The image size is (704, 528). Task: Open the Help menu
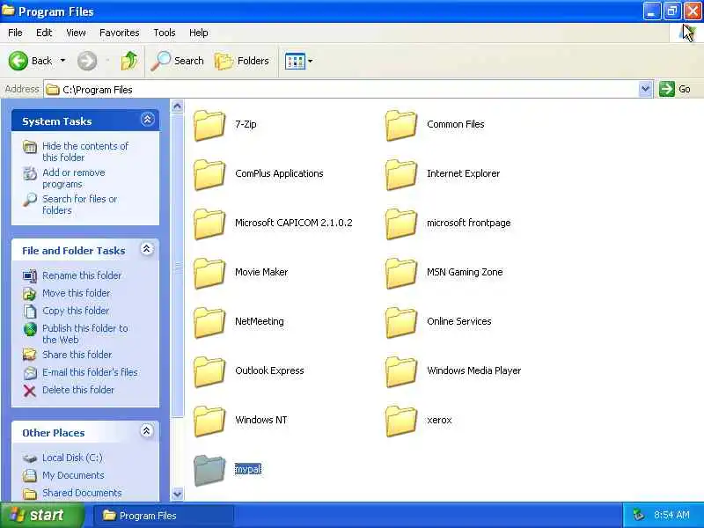pos(199,33)
